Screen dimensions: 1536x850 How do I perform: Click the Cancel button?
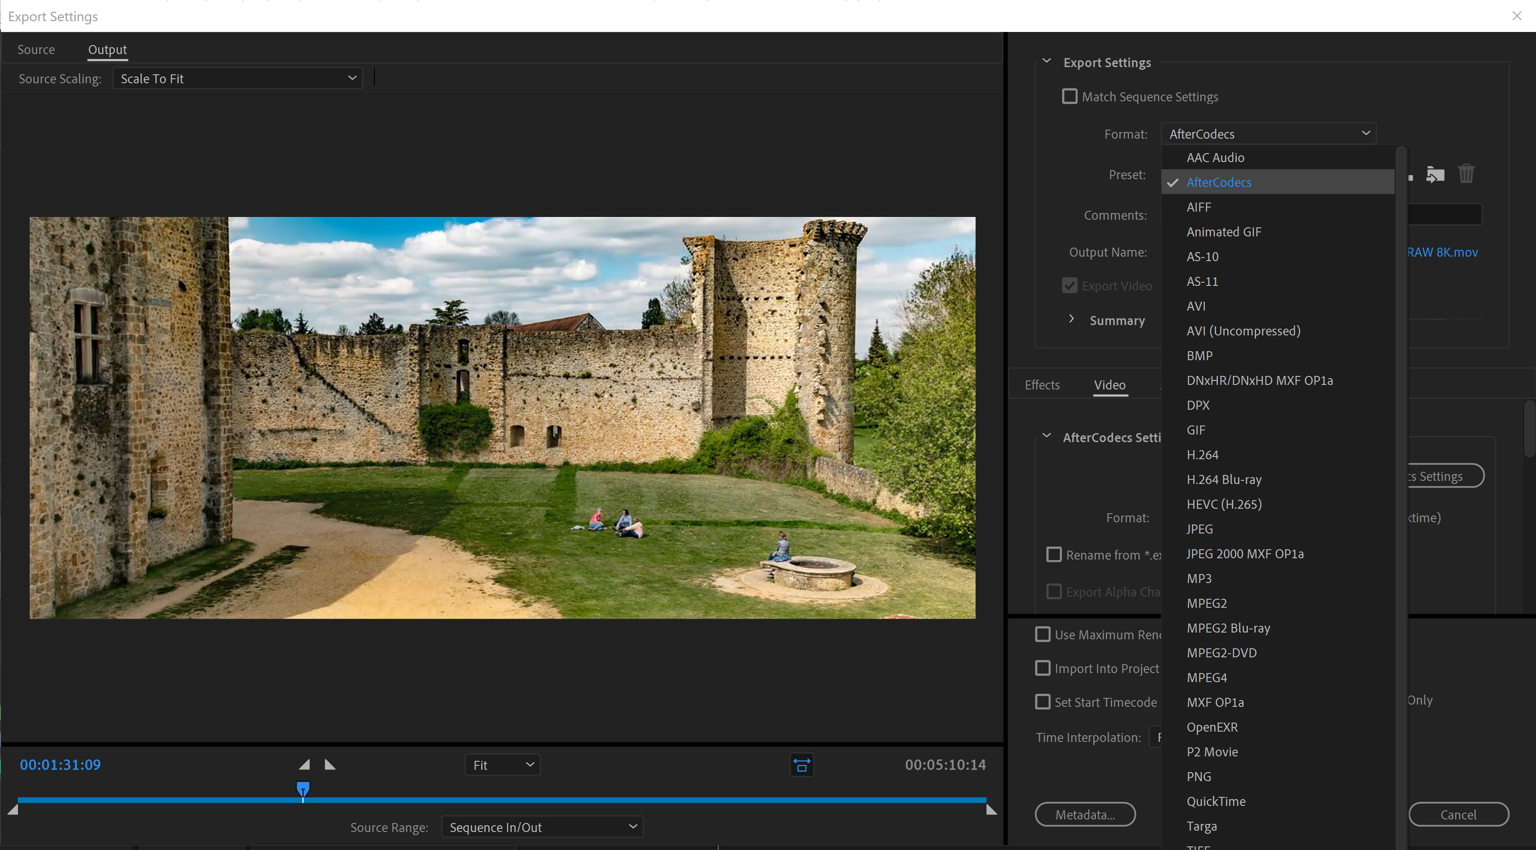pos(1458,814)
